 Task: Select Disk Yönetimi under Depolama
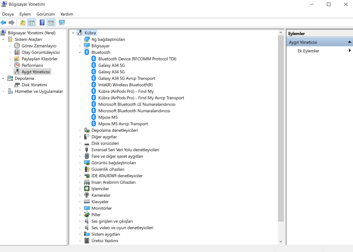[x=34, y=85]
